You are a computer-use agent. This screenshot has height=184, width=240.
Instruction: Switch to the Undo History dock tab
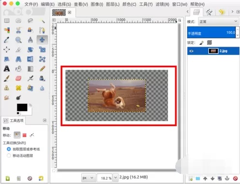(222, 12)
